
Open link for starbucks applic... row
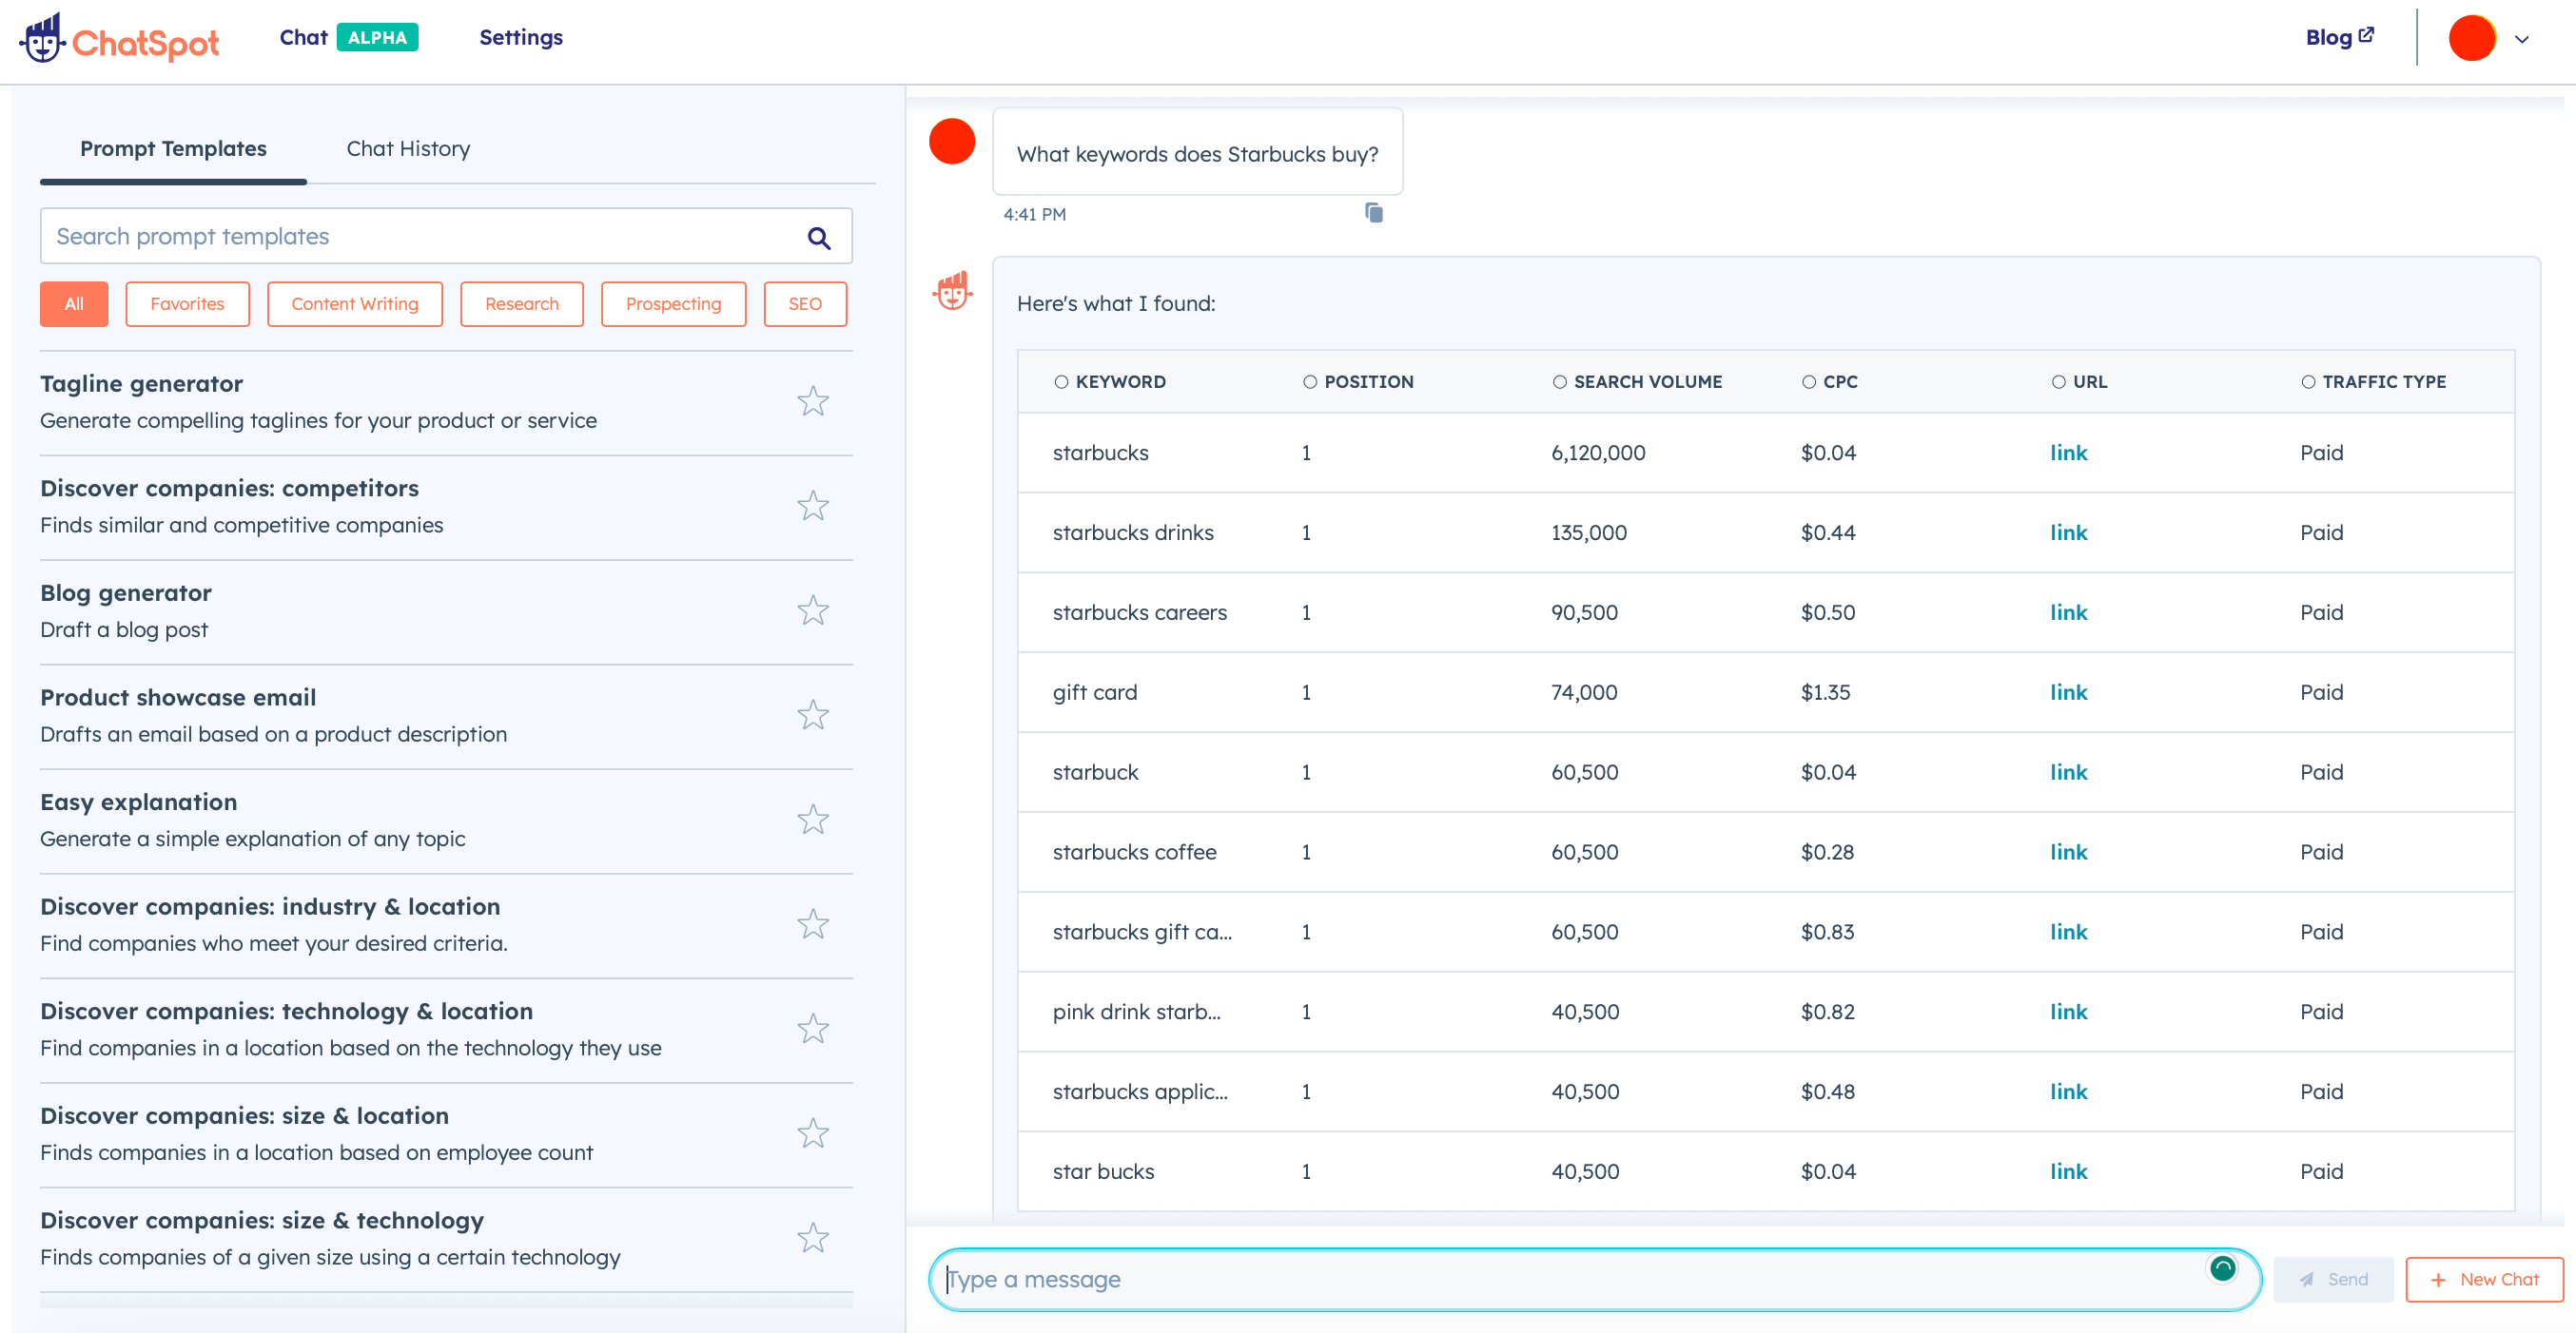coord(2068,1092)
